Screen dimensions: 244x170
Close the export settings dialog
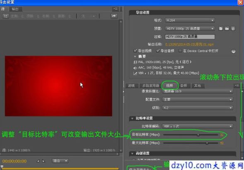point(241,2)
